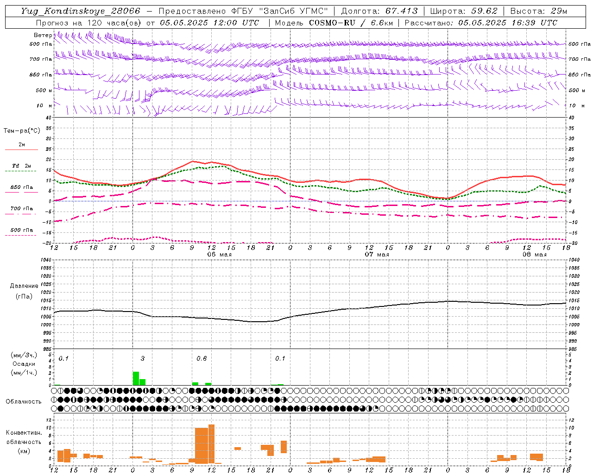Click the Широта: 59.62 header field
The height and width of the screenshot is (474, 593).
click(464, 11)
